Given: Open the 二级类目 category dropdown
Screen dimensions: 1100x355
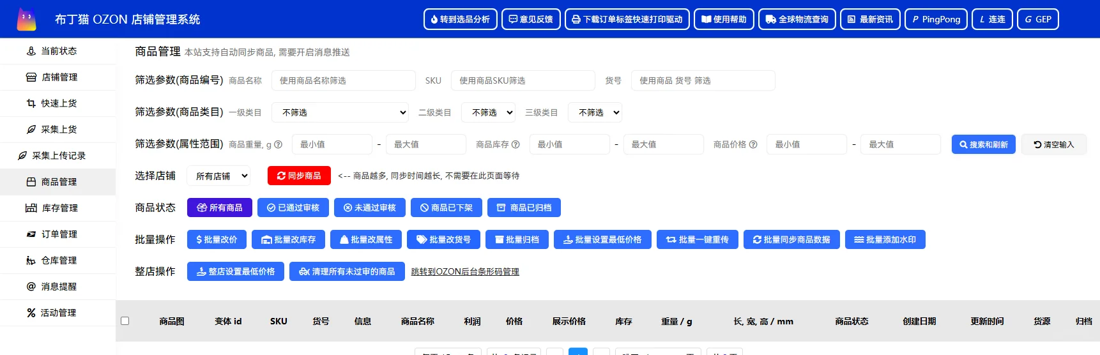Looking at the screenshot, I should tap(489, 112).
